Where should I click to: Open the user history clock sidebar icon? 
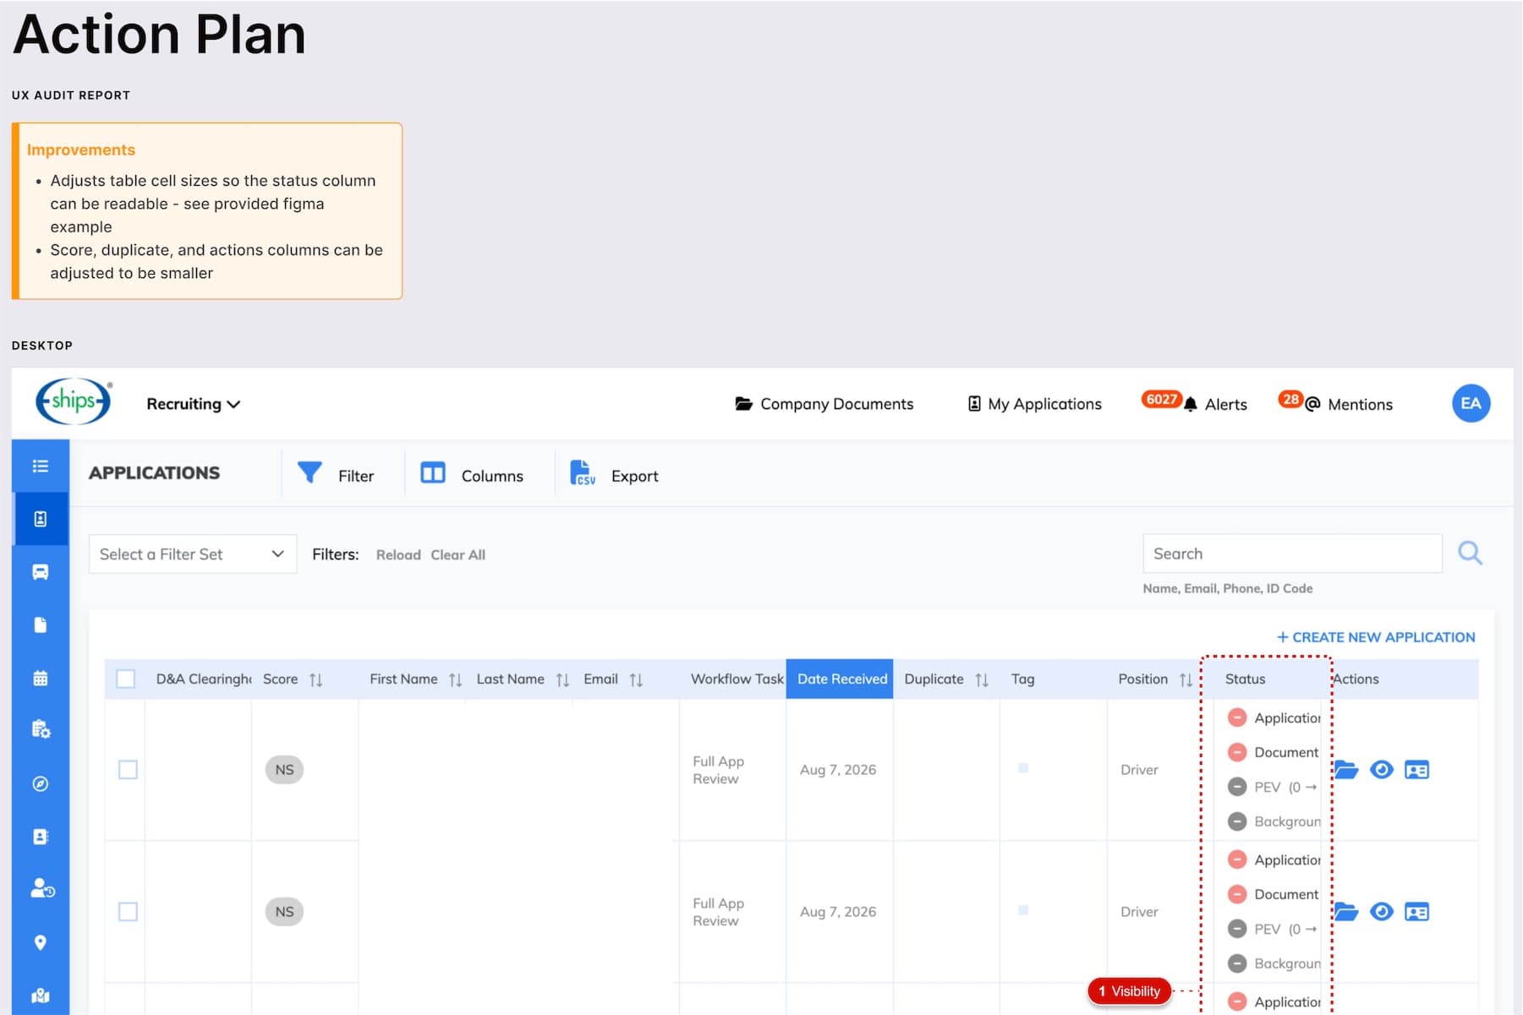pos(42,888)
